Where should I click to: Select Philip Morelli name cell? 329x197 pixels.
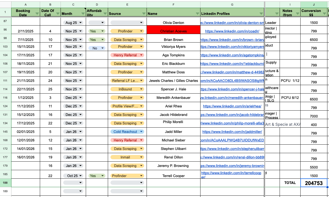[x=173, y=123]
